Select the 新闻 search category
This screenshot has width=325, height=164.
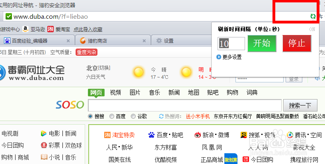(x=174, y=92)
